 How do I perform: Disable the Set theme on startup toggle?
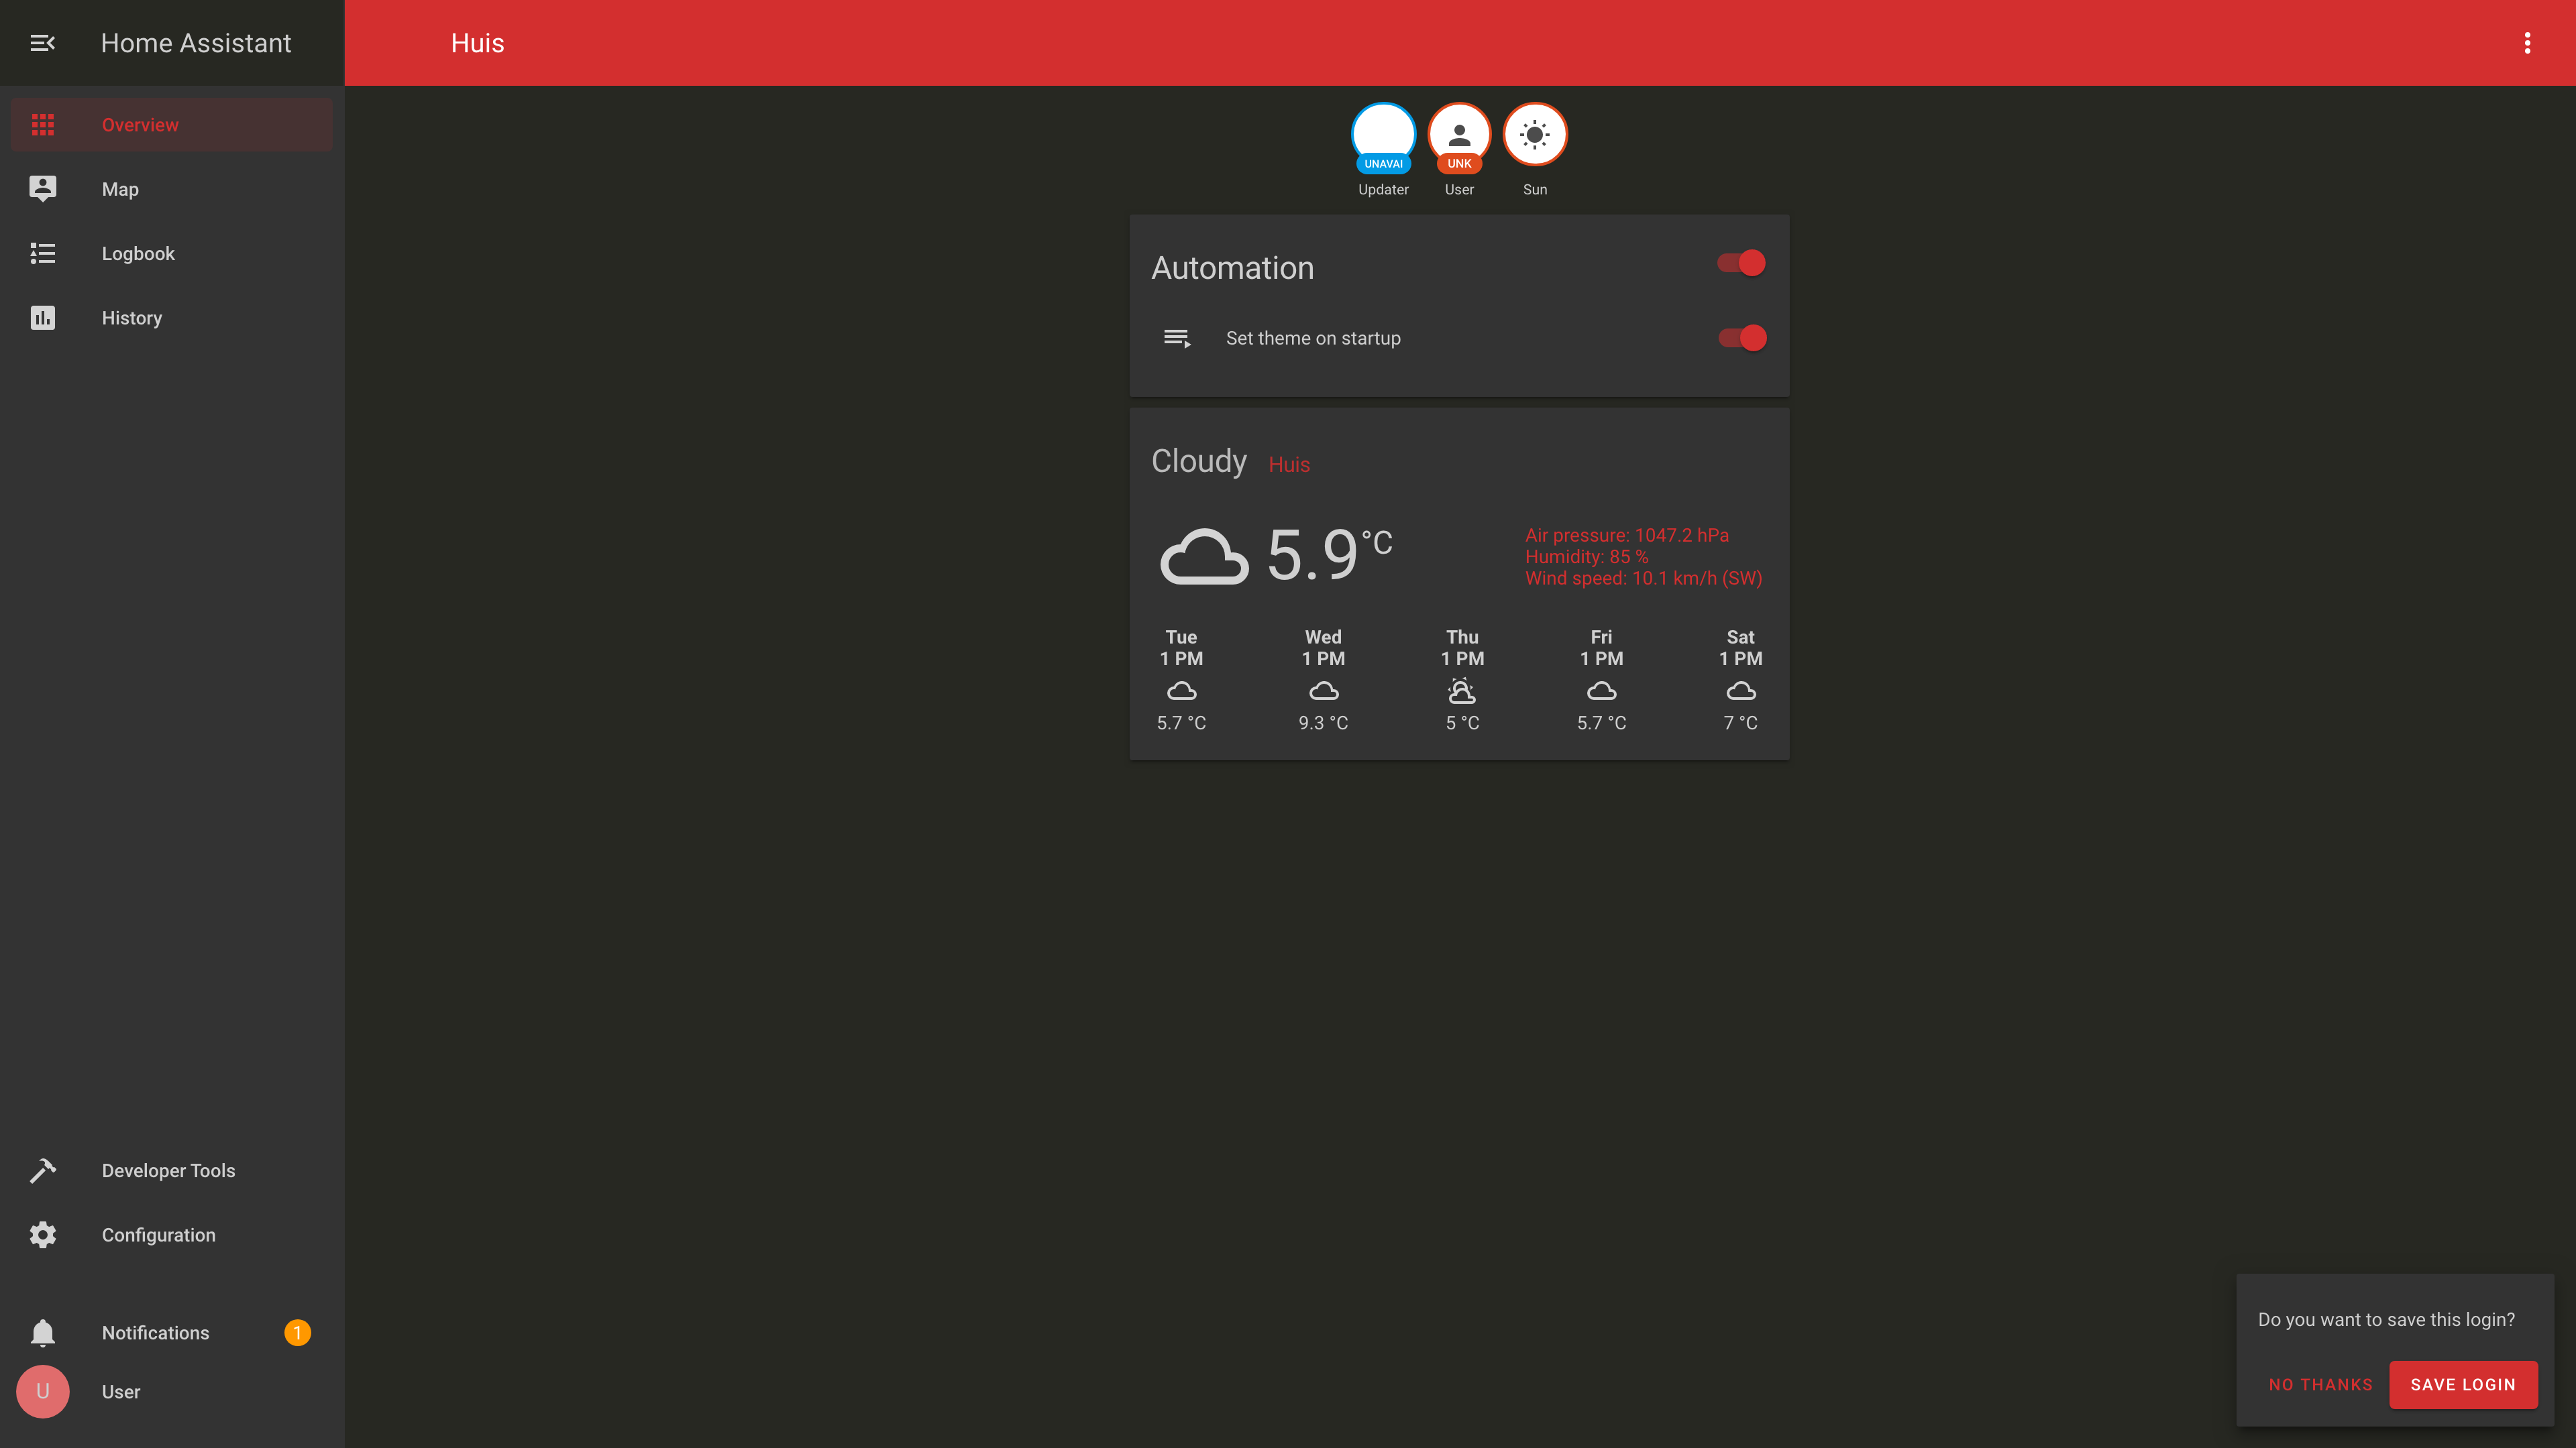1739,338
